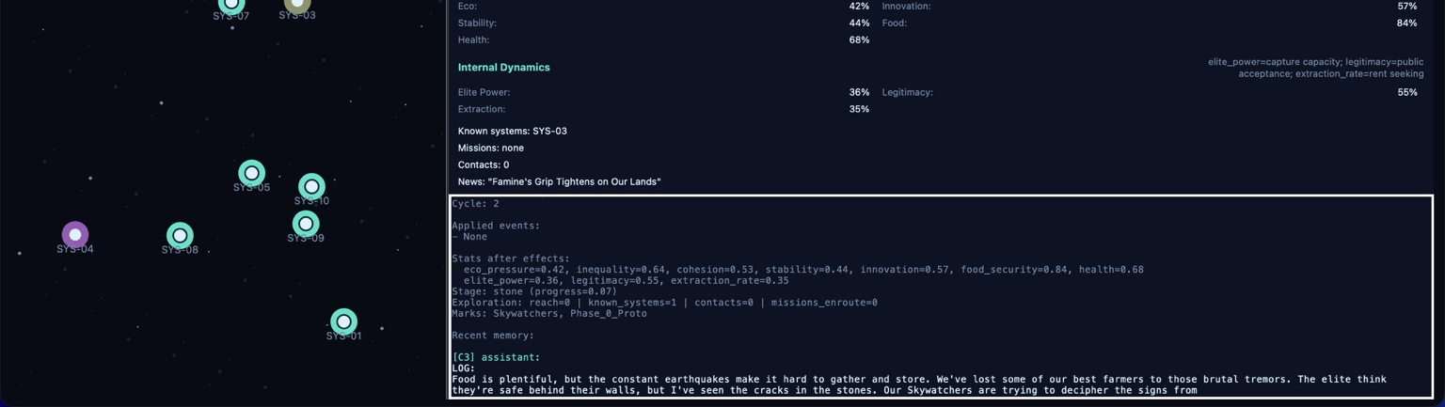Select the Contacts: 0 line

[483, 164]
